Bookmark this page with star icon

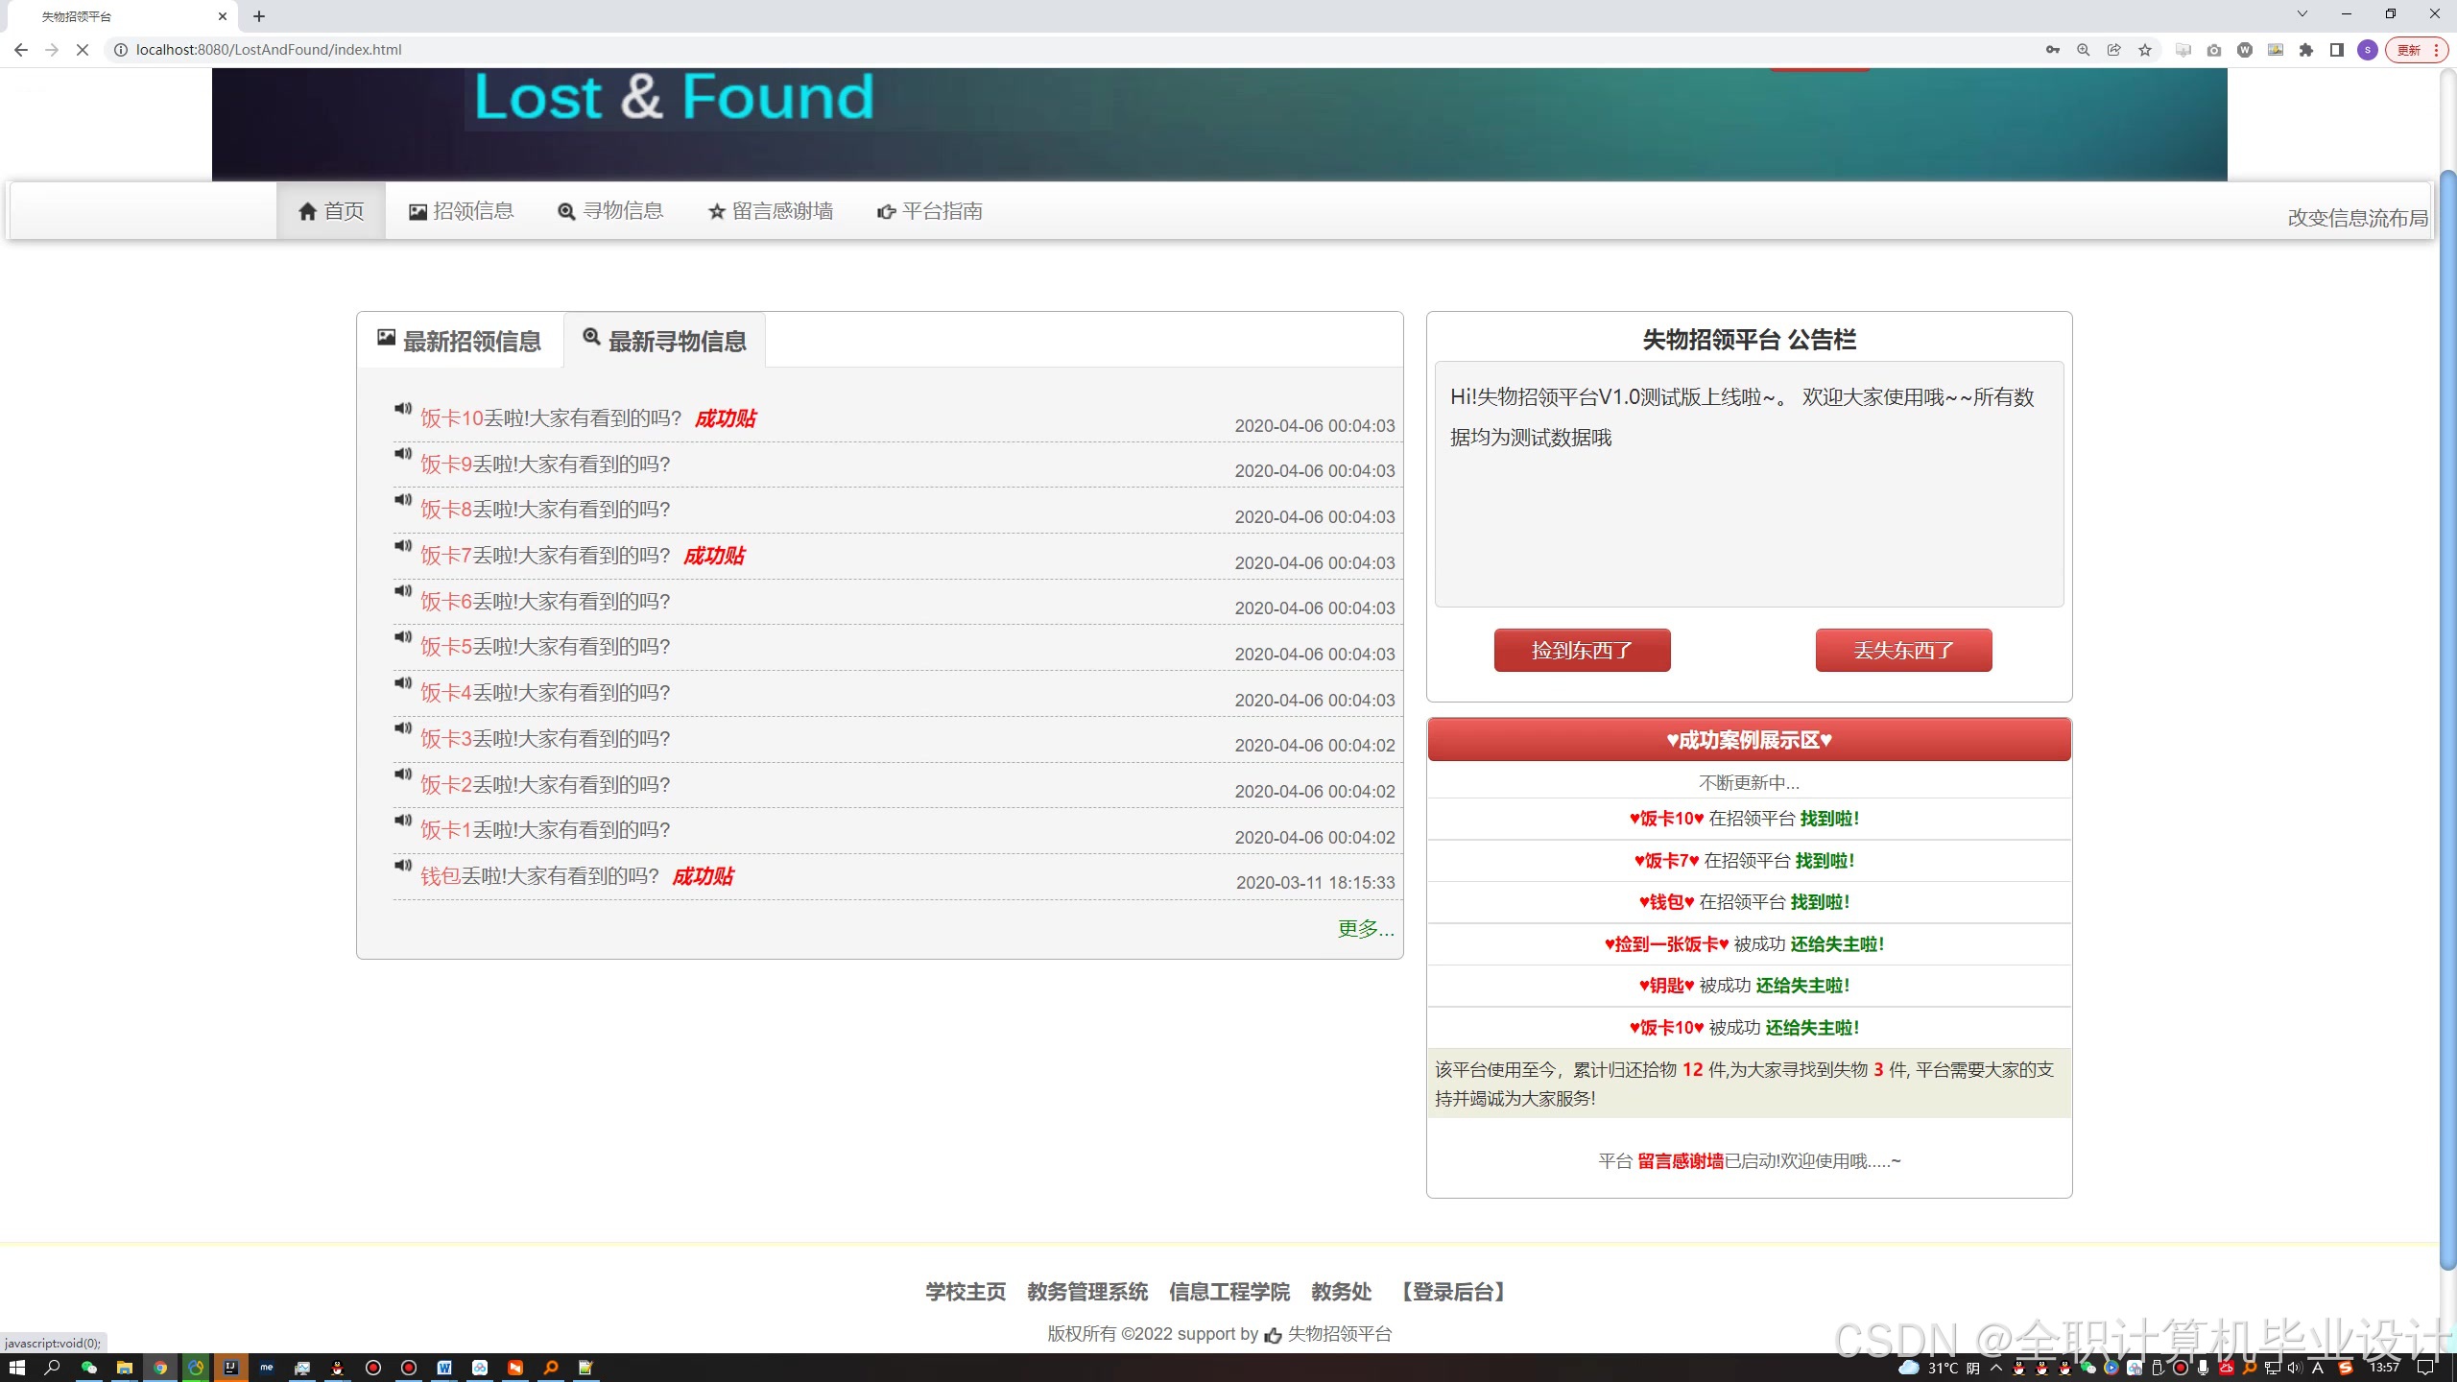click(x=2145, y=50)
